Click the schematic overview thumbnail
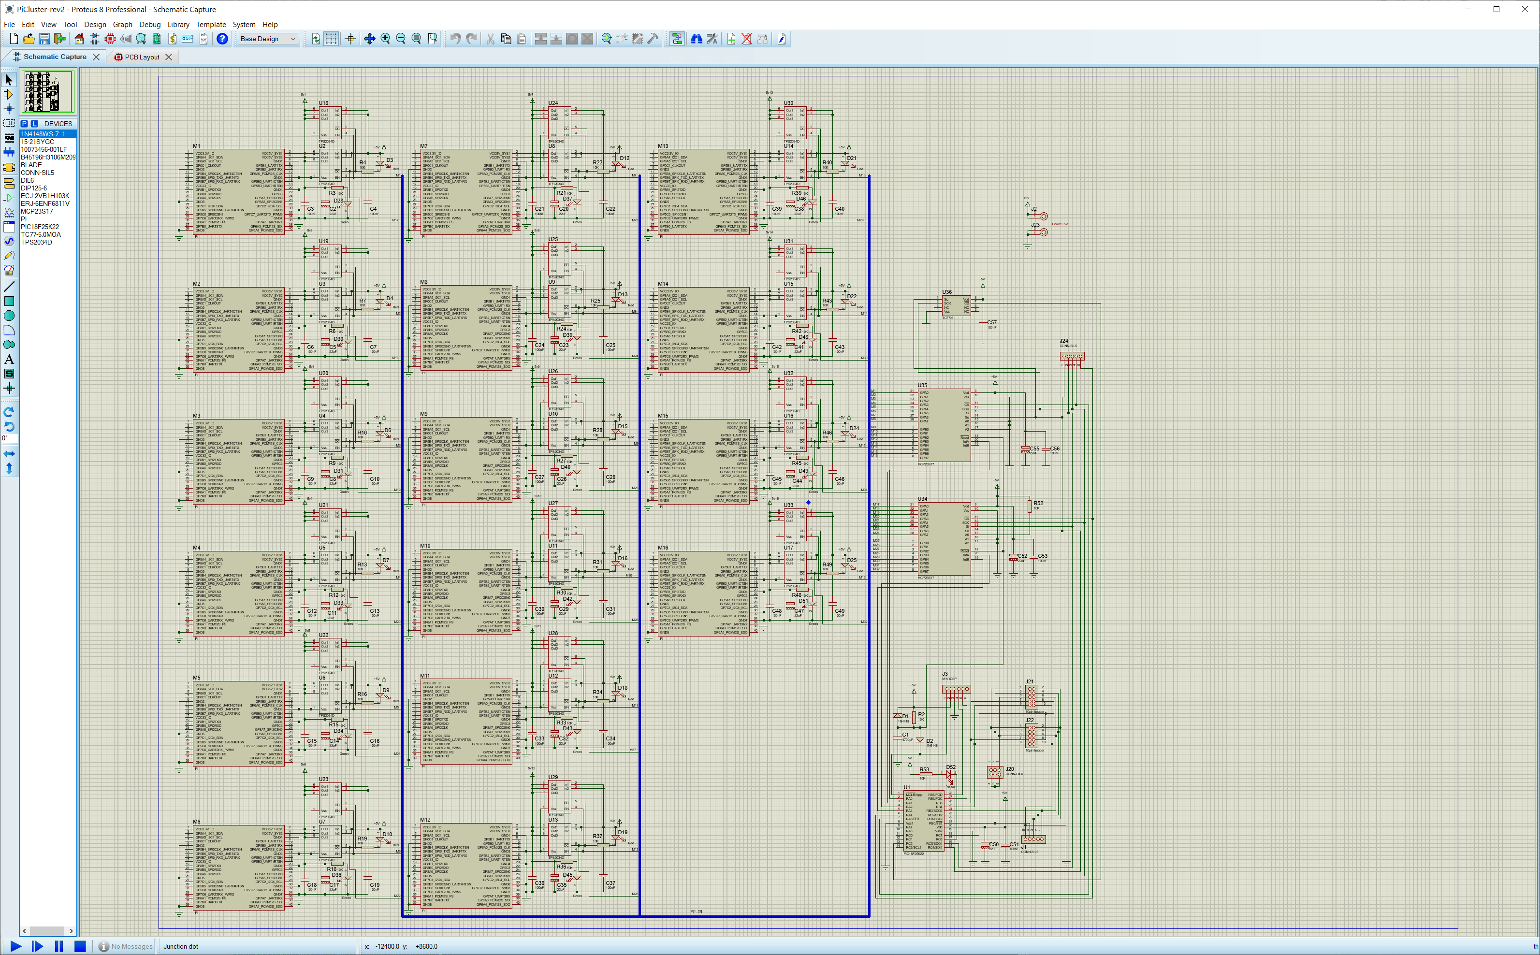 [48, 91]
